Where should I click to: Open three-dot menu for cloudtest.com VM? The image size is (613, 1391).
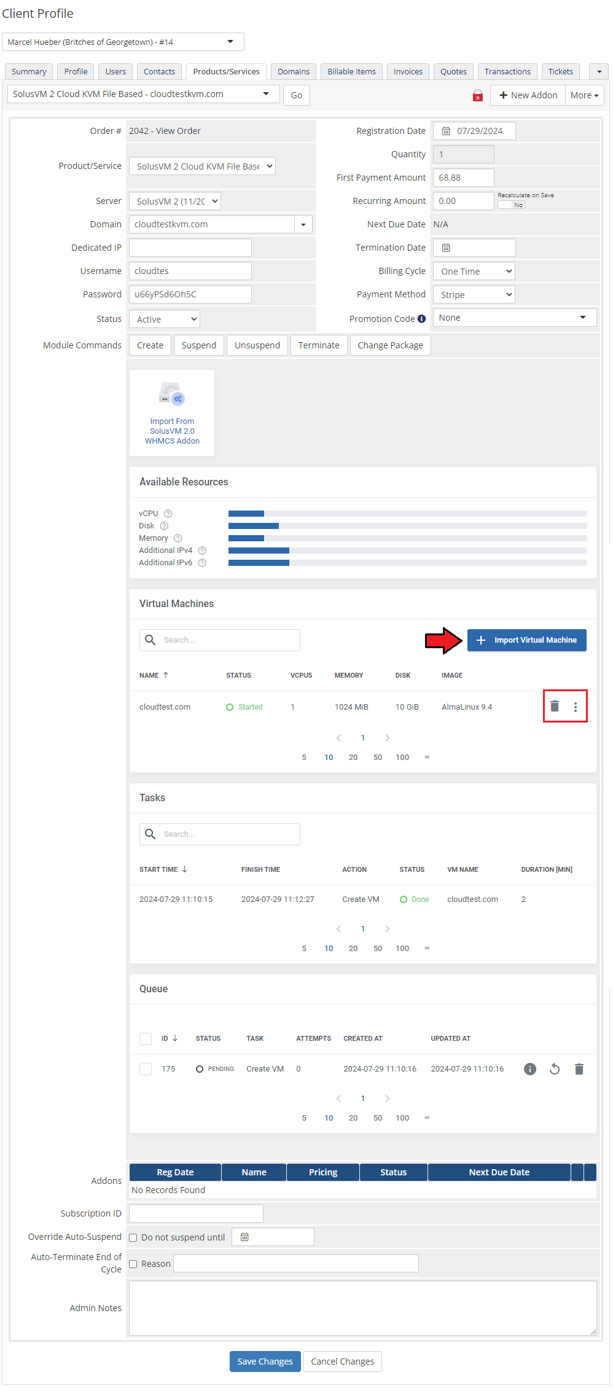coord(576,707)
